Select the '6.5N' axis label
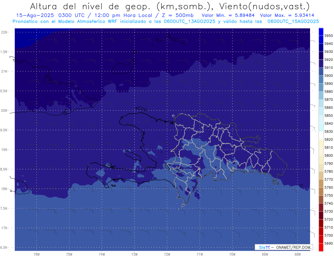Viewport: 334px width, 258px height. (x=4, y=247)
